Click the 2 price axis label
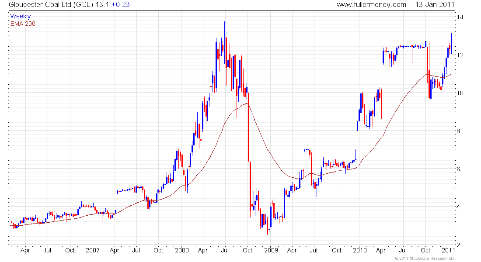The width and height of the screenshot is (481, 262). [458, 245]
